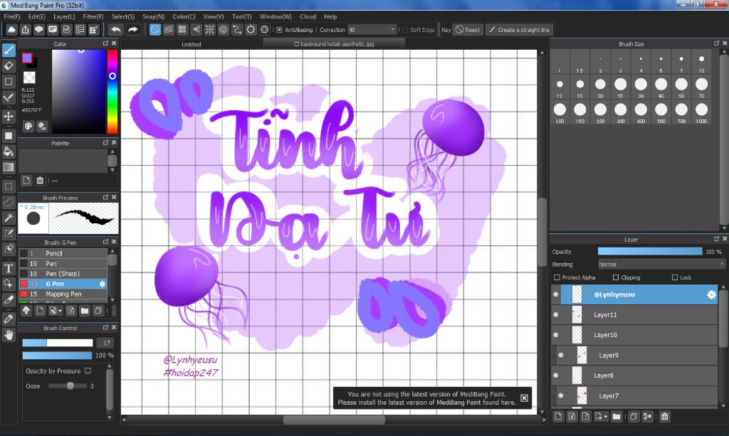729x436 pixels.
Task: Select the Hand tool
Action: (9, 335)
